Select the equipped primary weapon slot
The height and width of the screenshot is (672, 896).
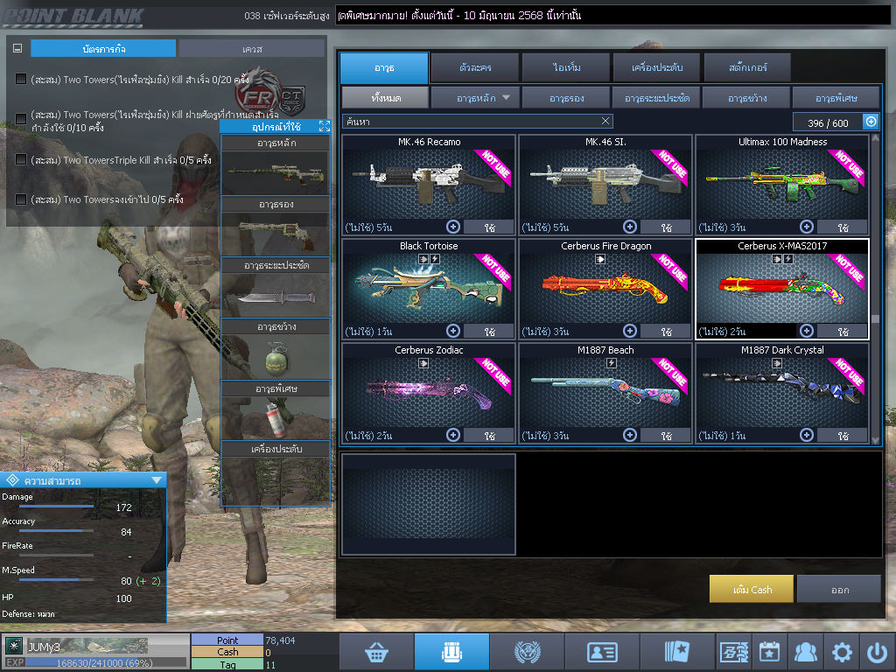[276, 172]
